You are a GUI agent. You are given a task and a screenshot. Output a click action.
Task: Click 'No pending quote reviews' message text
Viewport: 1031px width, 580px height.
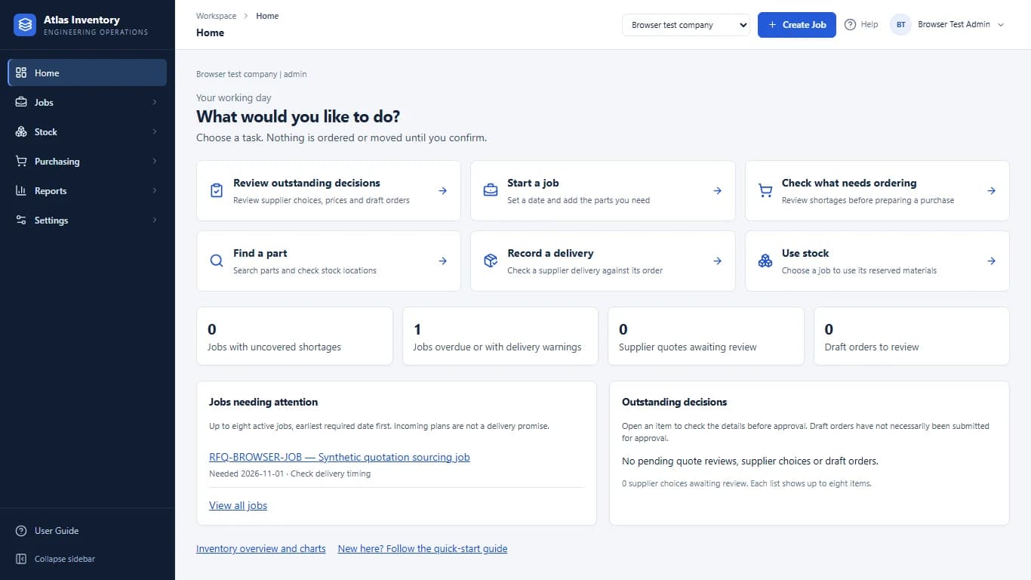tap(750, 461)
